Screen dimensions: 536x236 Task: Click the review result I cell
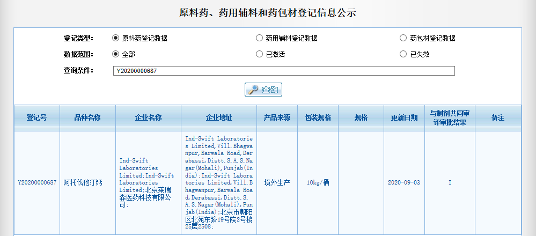click(x=450, y=183)
